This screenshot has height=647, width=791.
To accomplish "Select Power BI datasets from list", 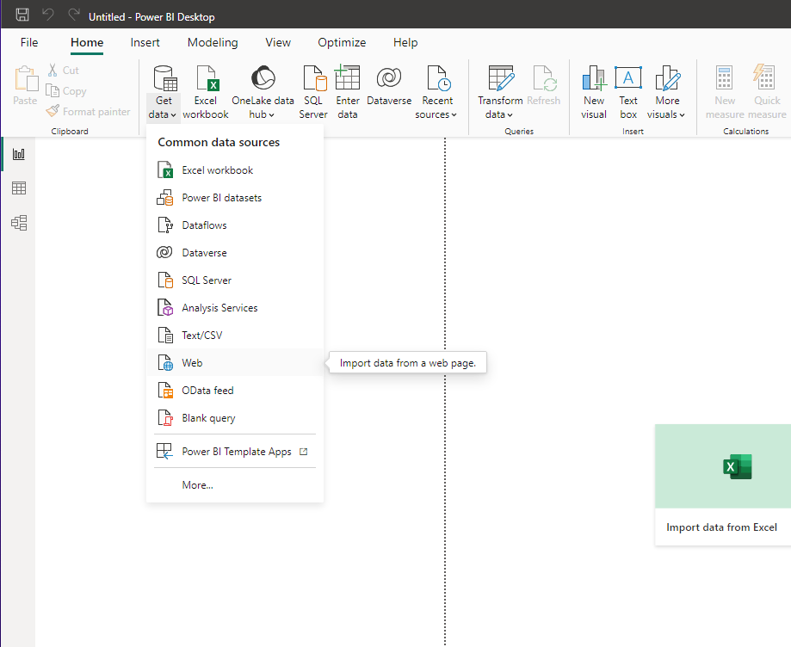I will click(235, 198).
